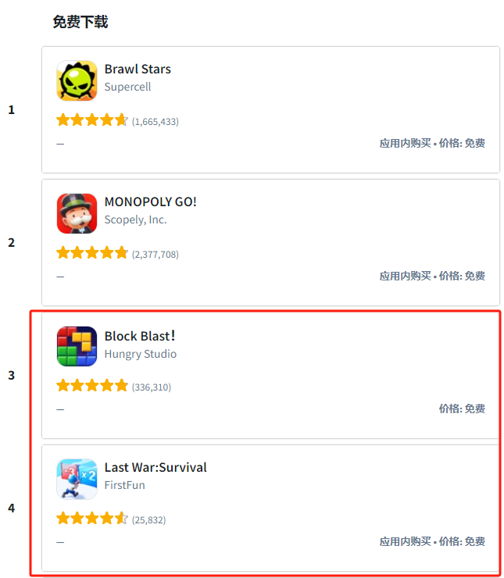Click the 免费下载 section heading
This screenshot has height=578, width=504.
click(x=80, y=22)
